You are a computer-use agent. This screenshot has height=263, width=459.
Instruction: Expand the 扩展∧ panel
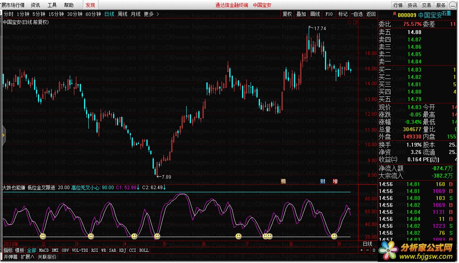(x=28, y=257)
